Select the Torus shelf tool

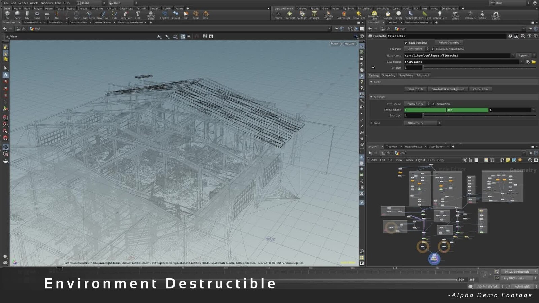37,15
